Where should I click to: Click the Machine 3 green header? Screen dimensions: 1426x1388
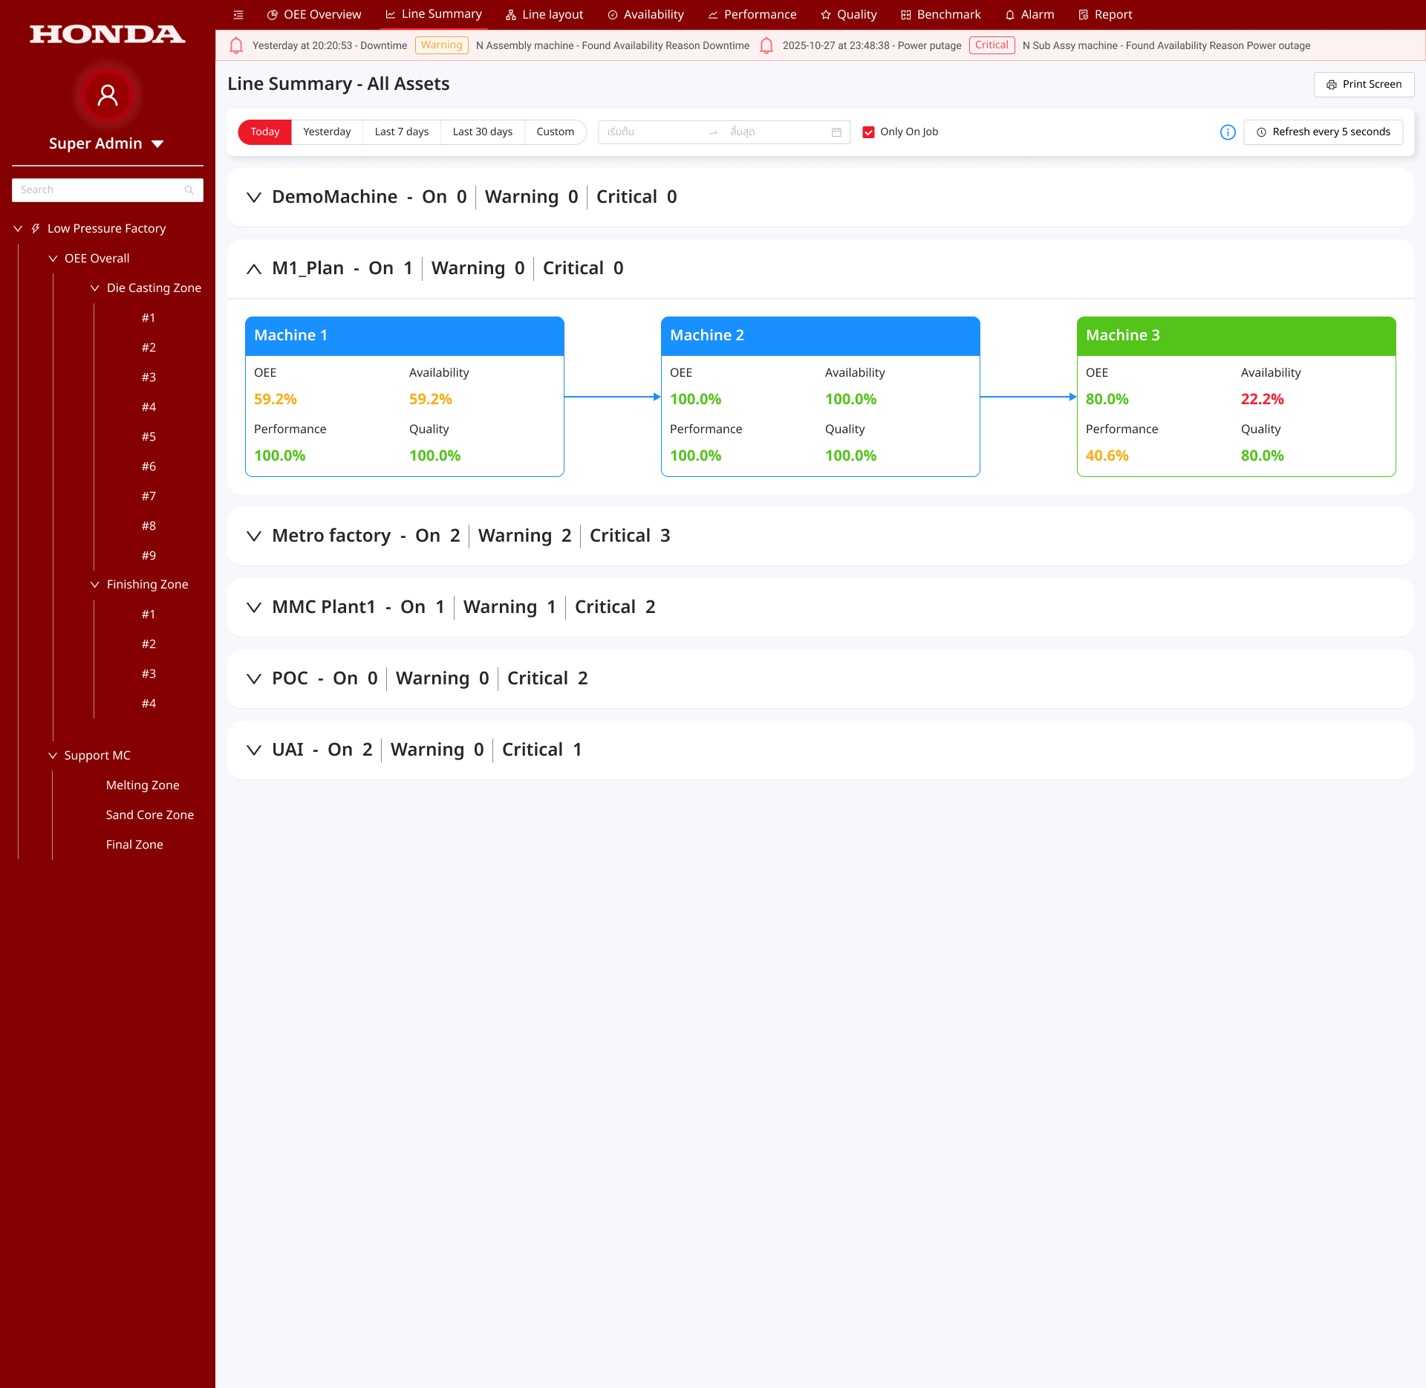pyautogui.click(x=1236, y=336)
